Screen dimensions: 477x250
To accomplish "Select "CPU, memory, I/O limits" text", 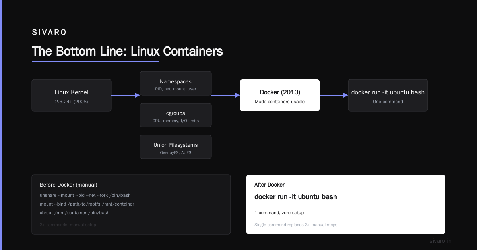I will (176, 121).
